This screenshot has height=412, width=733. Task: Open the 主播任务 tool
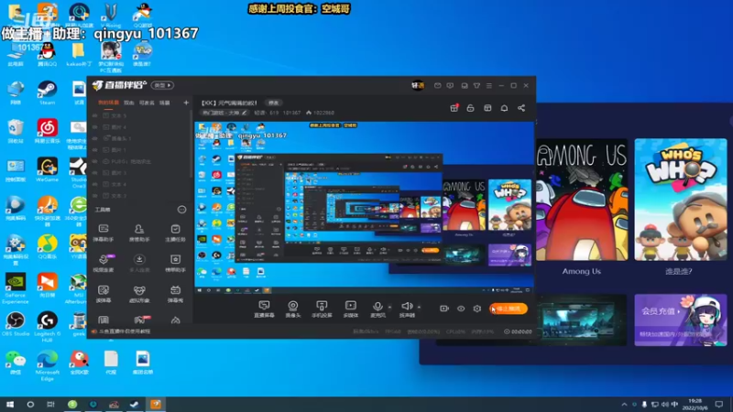[x=175, y=233]
